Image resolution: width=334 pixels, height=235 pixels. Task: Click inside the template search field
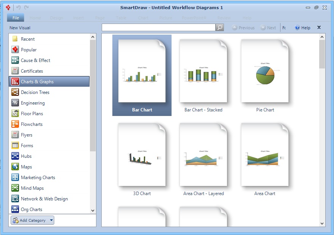pyautogui.click(x=158, y=28)
